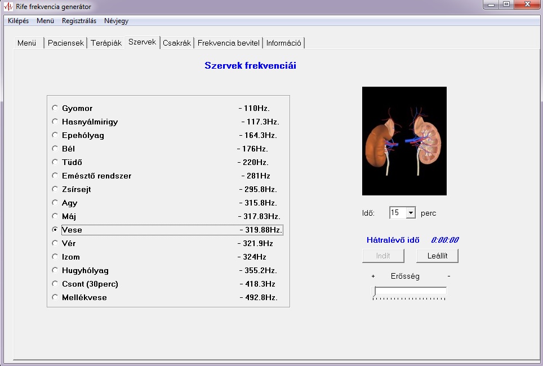Open the Névjegy menu
Viewport: 543px width, 366px height.
pos(117,21)
